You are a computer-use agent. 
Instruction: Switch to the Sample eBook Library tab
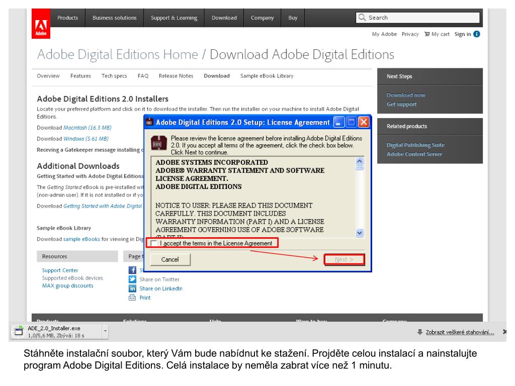click(x=267, y=76)
